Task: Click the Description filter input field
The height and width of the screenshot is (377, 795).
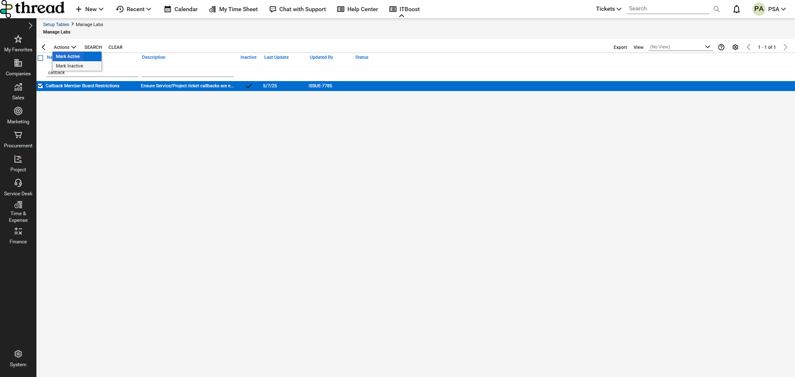Action: [x=188, y=73]
